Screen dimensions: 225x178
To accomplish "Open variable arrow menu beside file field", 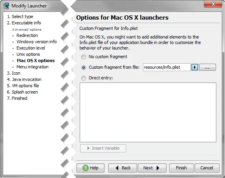I will coord(195,67).
